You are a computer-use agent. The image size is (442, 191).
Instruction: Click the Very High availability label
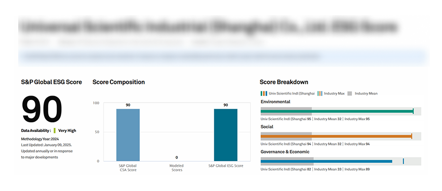click(67, 130)
